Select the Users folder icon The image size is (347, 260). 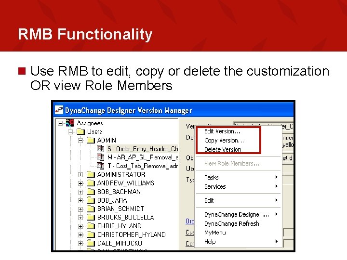81,132
